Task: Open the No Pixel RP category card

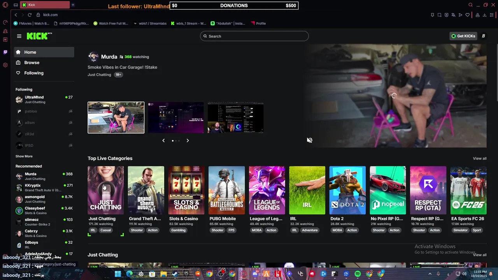Action: (x=388, y=191)
